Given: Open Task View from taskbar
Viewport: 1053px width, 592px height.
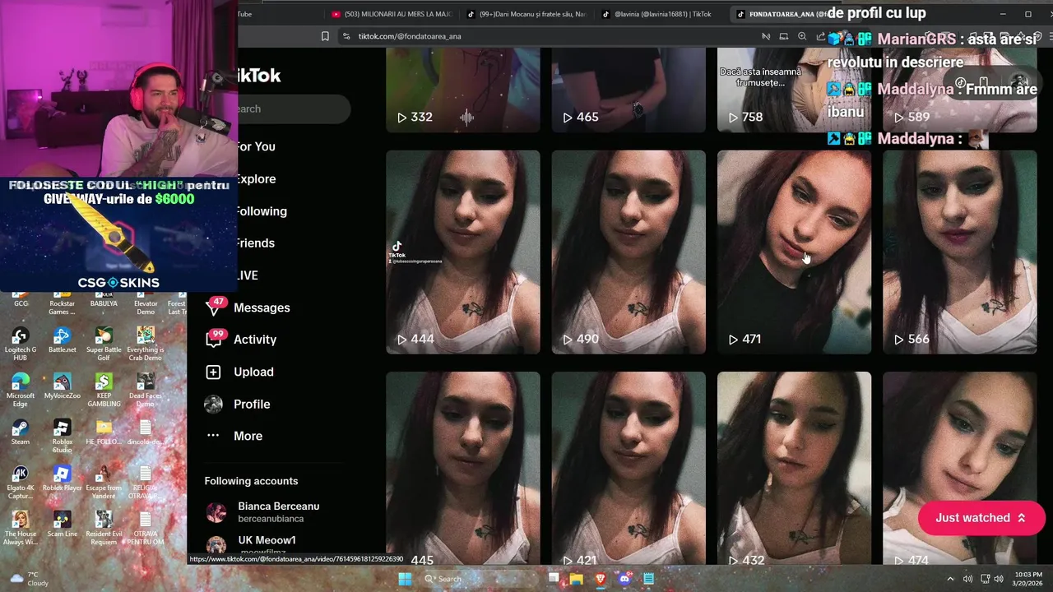Looking at the screenshot, I should 554,579.
